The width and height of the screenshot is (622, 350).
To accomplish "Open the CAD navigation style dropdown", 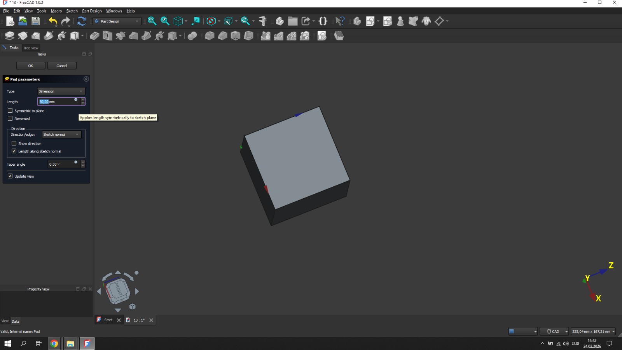I will click(x=554, y=331).
